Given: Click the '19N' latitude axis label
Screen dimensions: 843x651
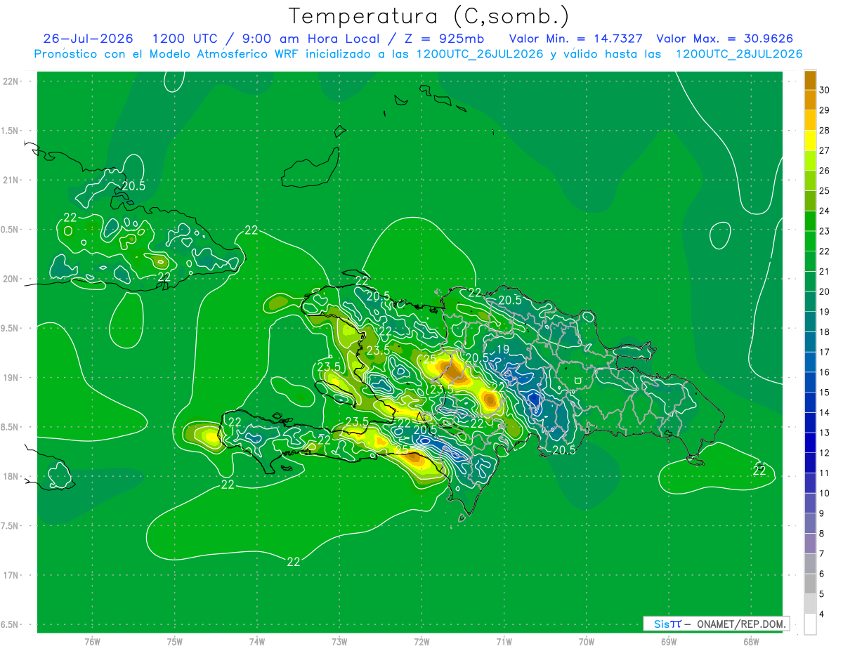Looking at the screenshot, I should [11, 378].
